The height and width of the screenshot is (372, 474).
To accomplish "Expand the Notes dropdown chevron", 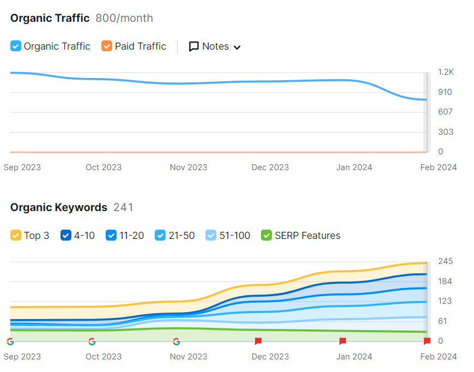I will (x=238, y=47).
